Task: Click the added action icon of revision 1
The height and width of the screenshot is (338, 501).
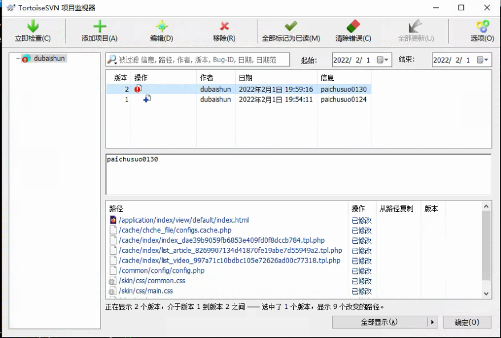Action: tap(147, 99)
